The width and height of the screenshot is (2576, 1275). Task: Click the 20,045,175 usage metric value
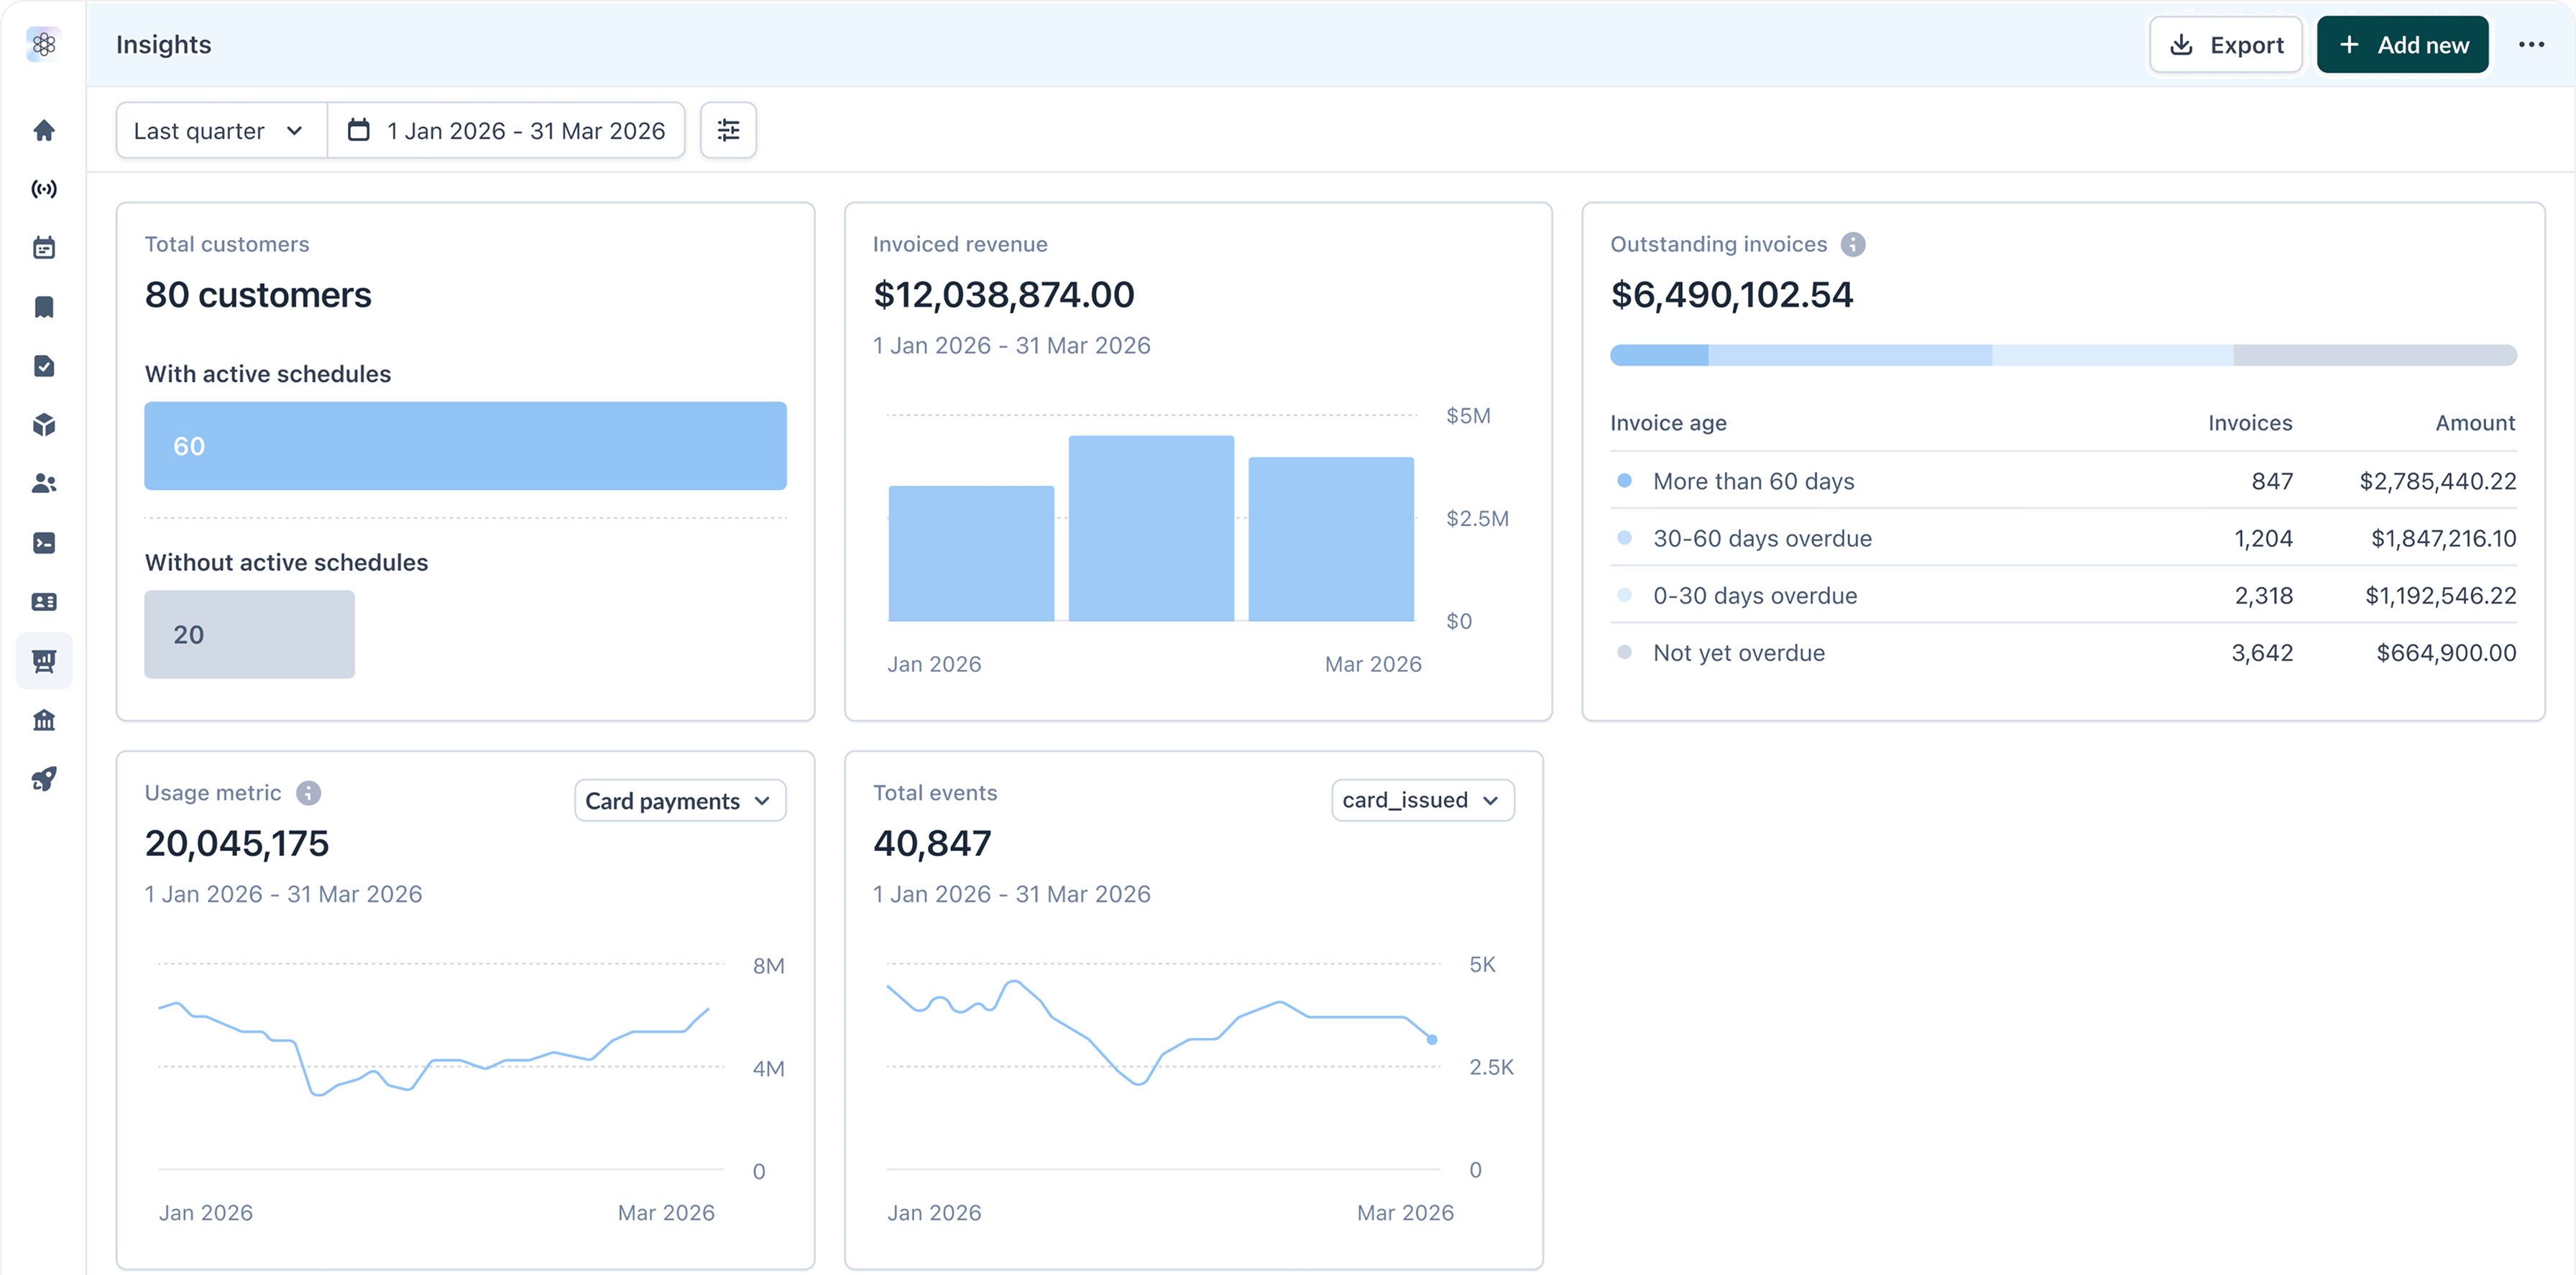(237, 843)
